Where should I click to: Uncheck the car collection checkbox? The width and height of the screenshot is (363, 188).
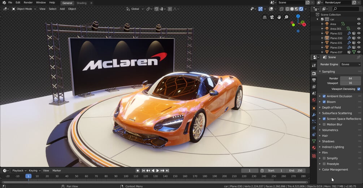322,19
